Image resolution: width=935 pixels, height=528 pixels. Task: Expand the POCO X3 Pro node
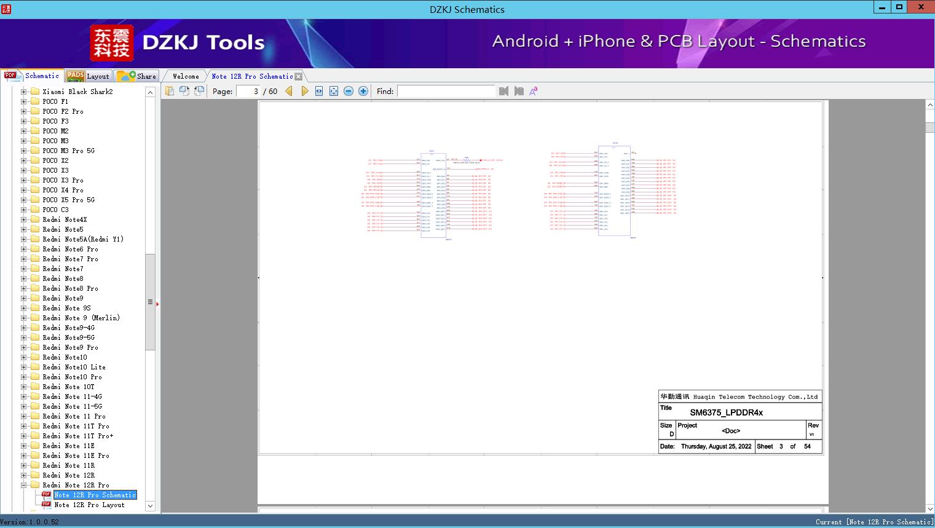(23, 180)
